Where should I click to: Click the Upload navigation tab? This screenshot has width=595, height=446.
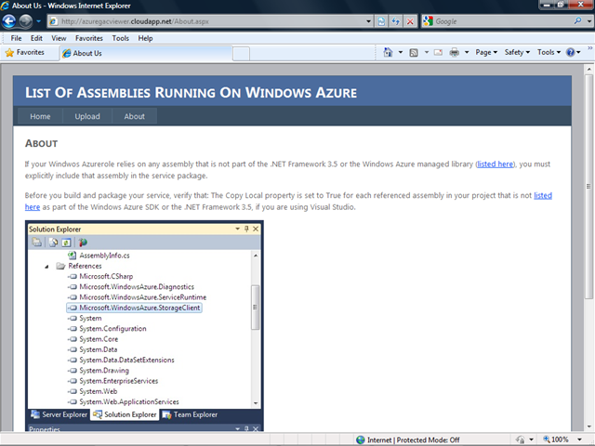[87, 116]
